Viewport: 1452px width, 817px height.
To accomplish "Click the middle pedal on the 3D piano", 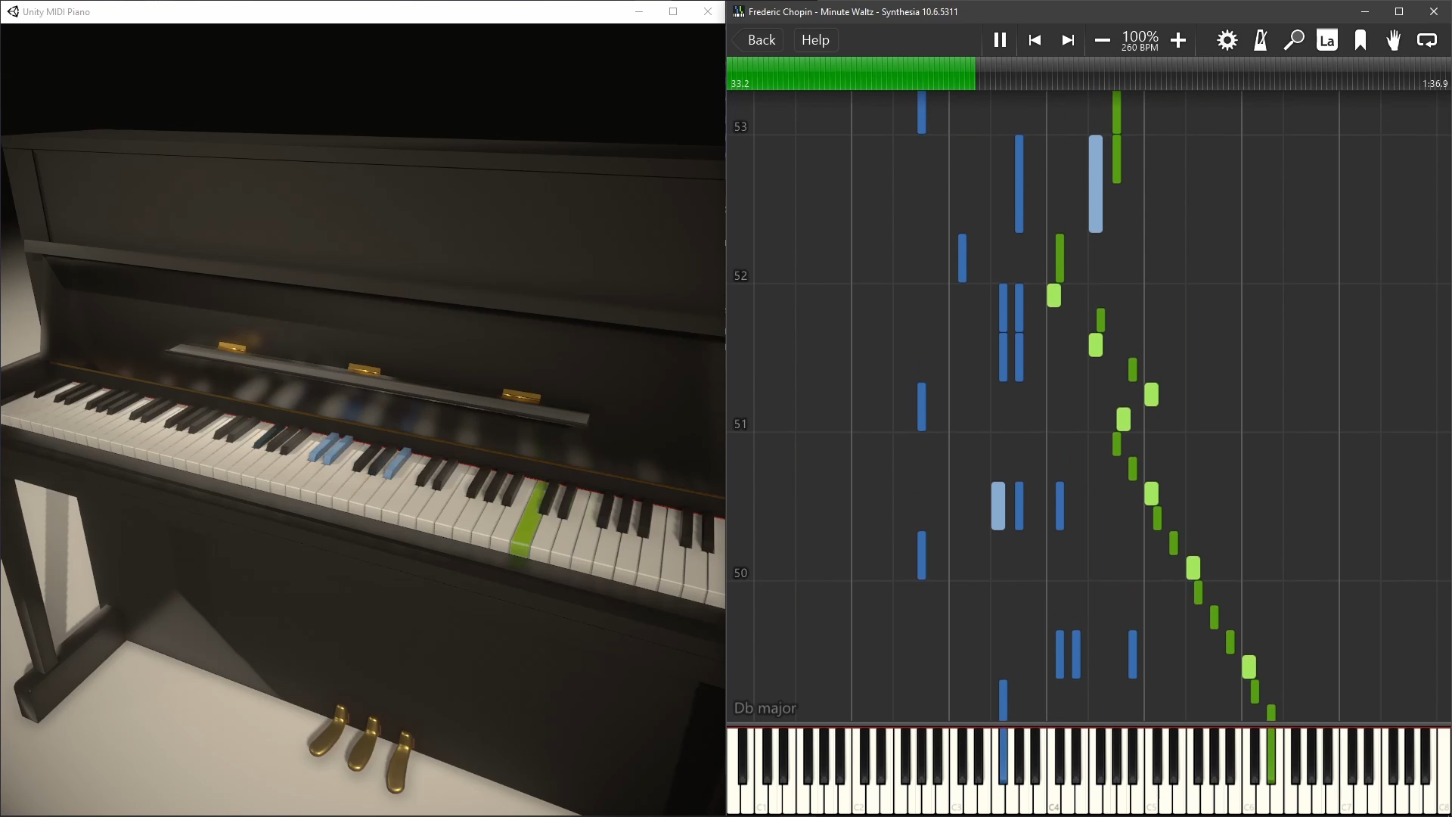I will (x=364, y=744).
